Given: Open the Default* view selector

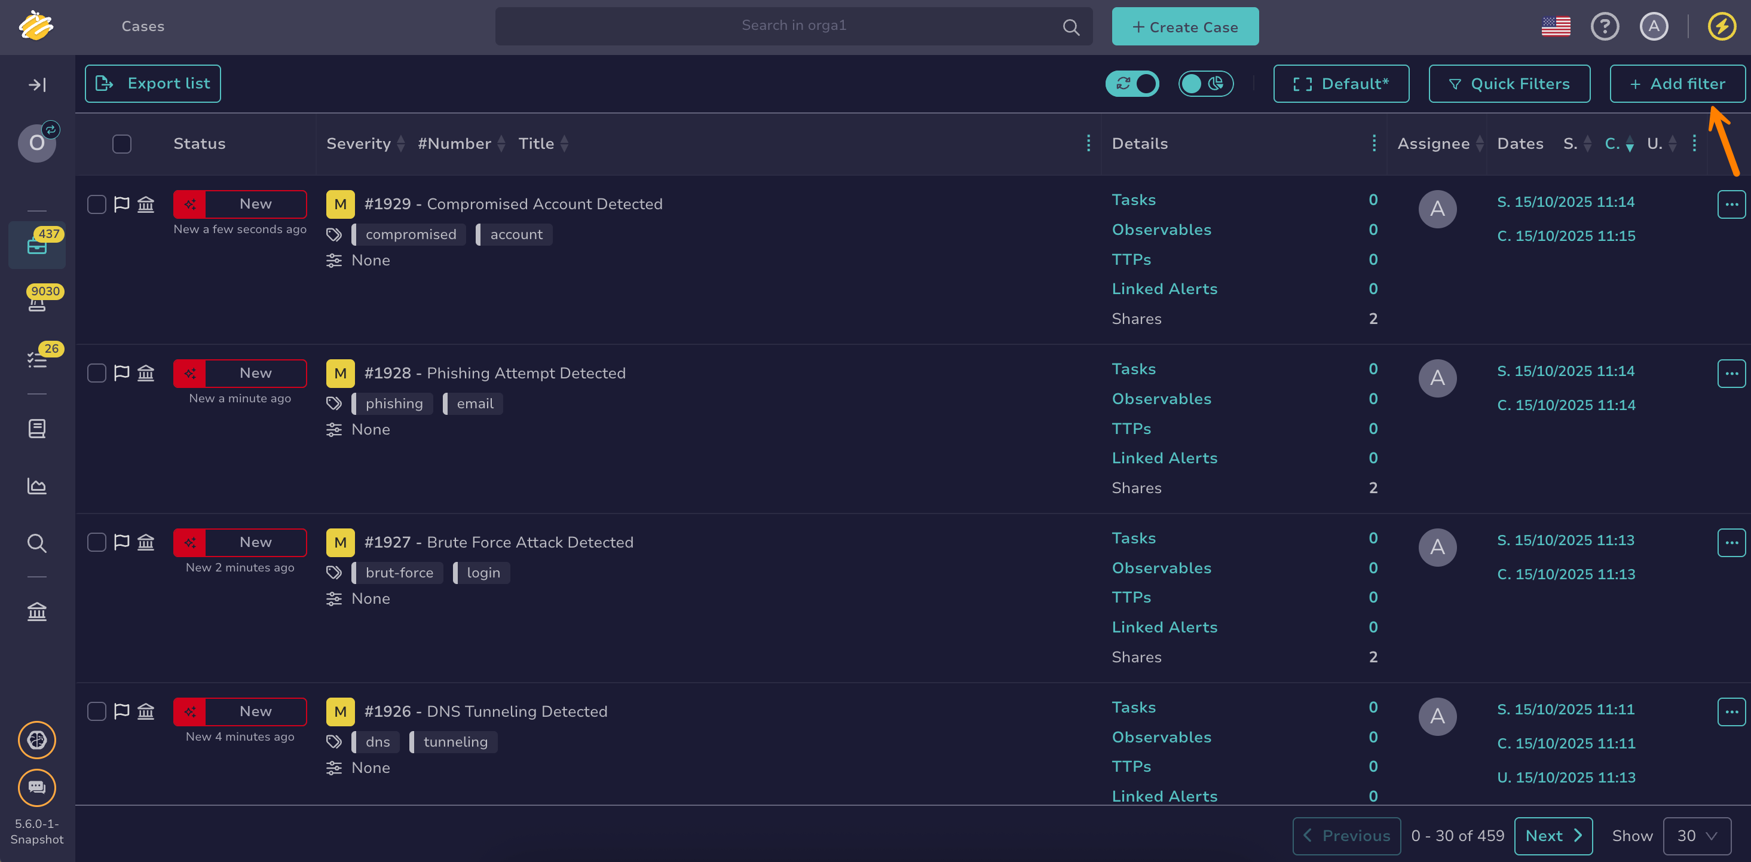Looking at the screenshot, I should pyautogui.click(x=1340, y=84).
